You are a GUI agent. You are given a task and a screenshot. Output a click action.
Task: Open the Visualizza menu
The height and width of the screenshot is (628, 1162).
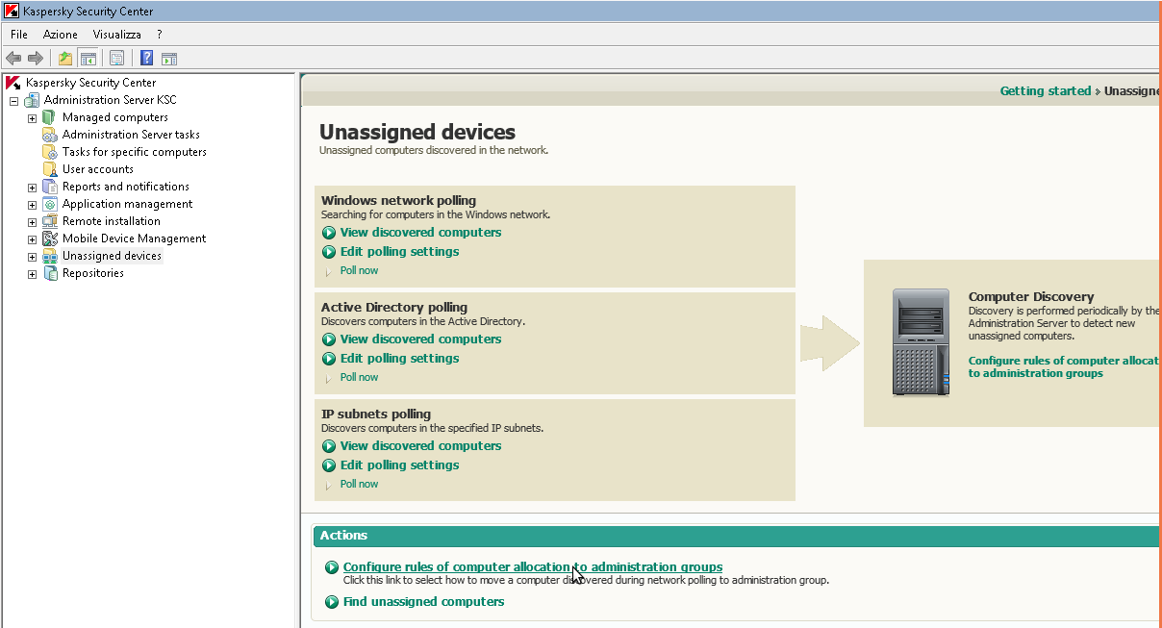[x=117, y=35]
